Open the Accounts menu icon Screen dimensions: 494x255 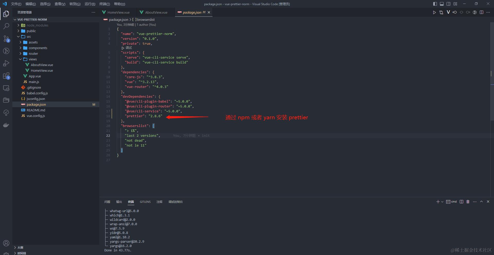click(x=6, y=243)
